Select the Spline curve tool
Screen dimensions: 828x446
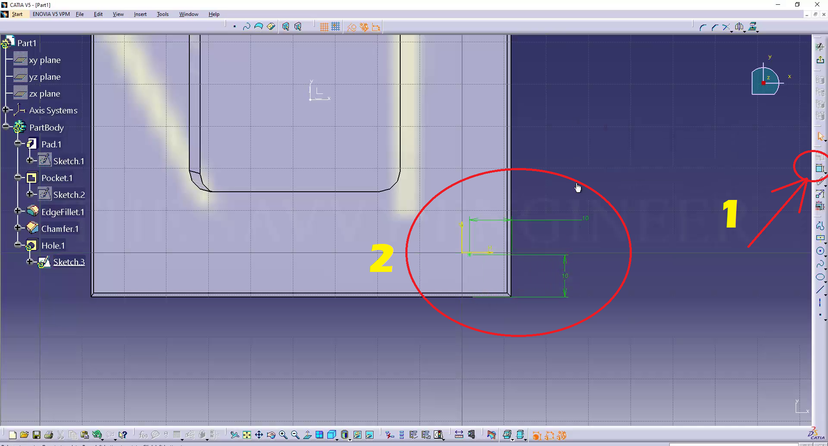pos(820,264)
